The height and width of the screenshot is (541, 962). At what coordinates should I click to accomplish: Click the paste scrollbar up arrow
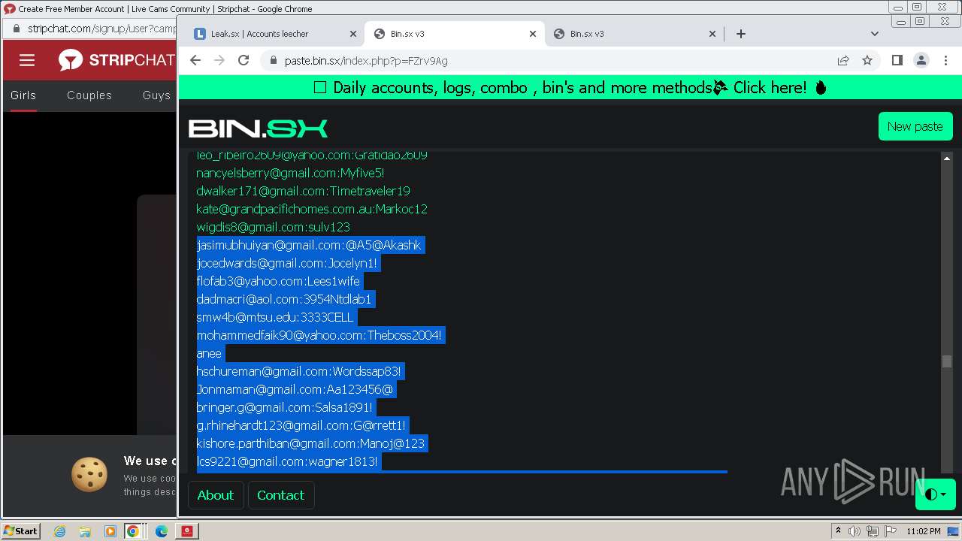[947, 159]
